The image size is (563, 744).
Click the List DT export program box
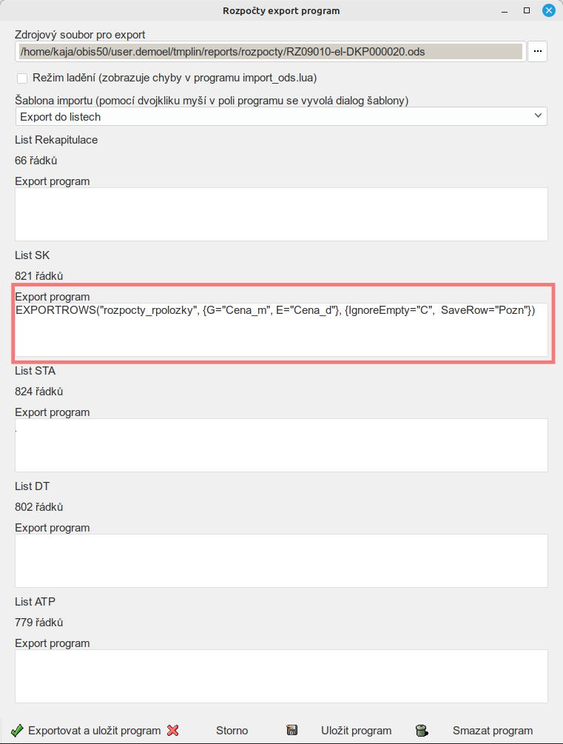coord(281,560)
